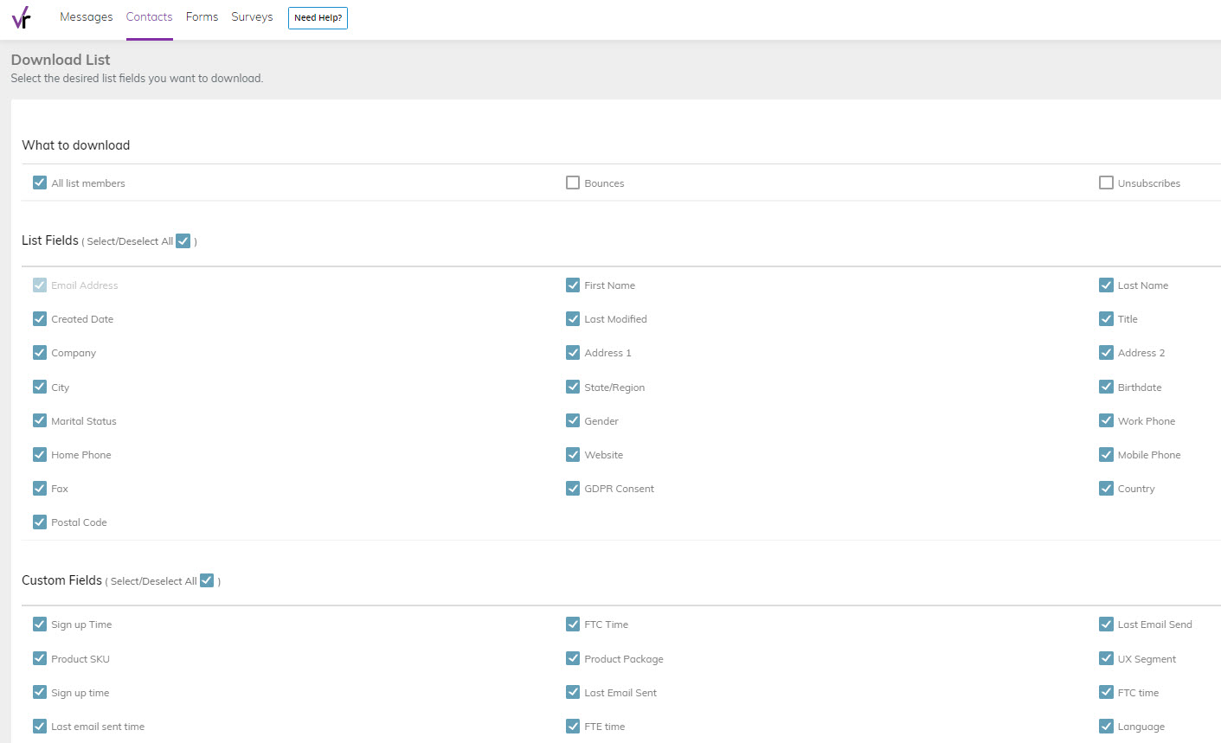Enable the Unsubscribes checkbox
Viewport: 1221px width, 743px height.
[x=1106, y=183]
